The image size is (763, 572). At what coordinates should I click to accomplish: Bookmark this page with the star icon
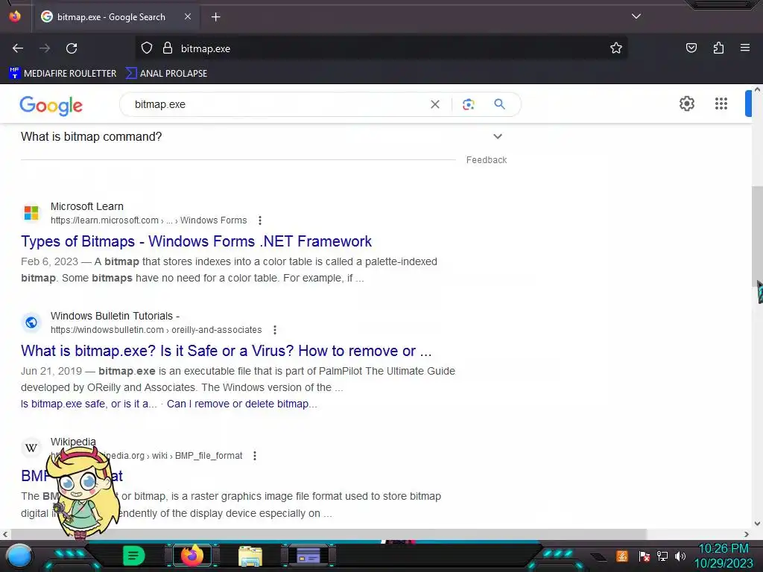pos(616,48)
